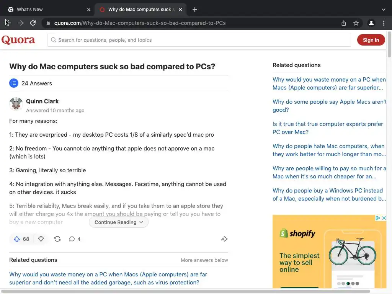Open link Why would you waste money in sidebar
This screenshot has height=294, width=392.
click(329, 83)
